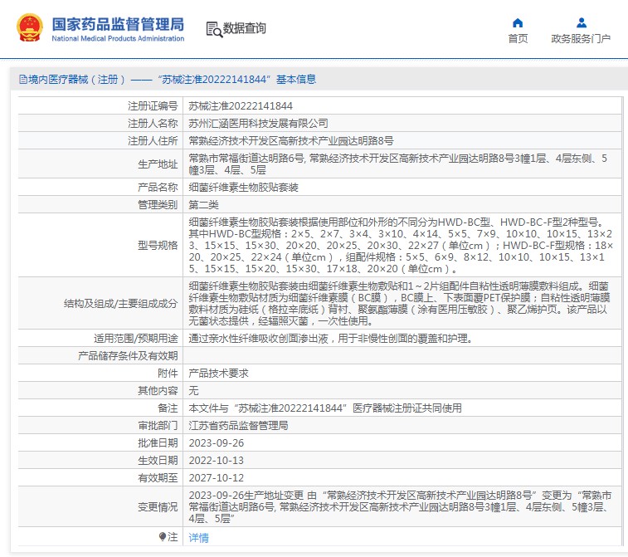The image size is (628, 557).
Task: Select registration number 苏械注准20222141844 value
Action: pos(241,105)
